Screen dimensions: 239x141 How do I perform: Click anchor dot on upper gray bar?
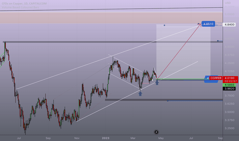(x=218, y=41)
